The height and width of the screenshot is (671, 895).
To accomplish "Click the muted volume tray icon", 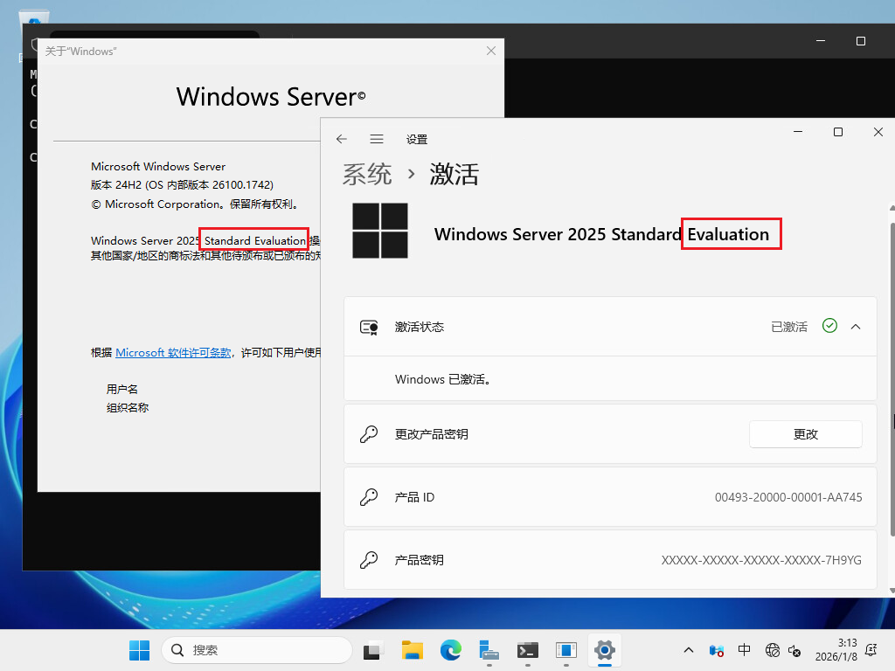I will (794, 650).
